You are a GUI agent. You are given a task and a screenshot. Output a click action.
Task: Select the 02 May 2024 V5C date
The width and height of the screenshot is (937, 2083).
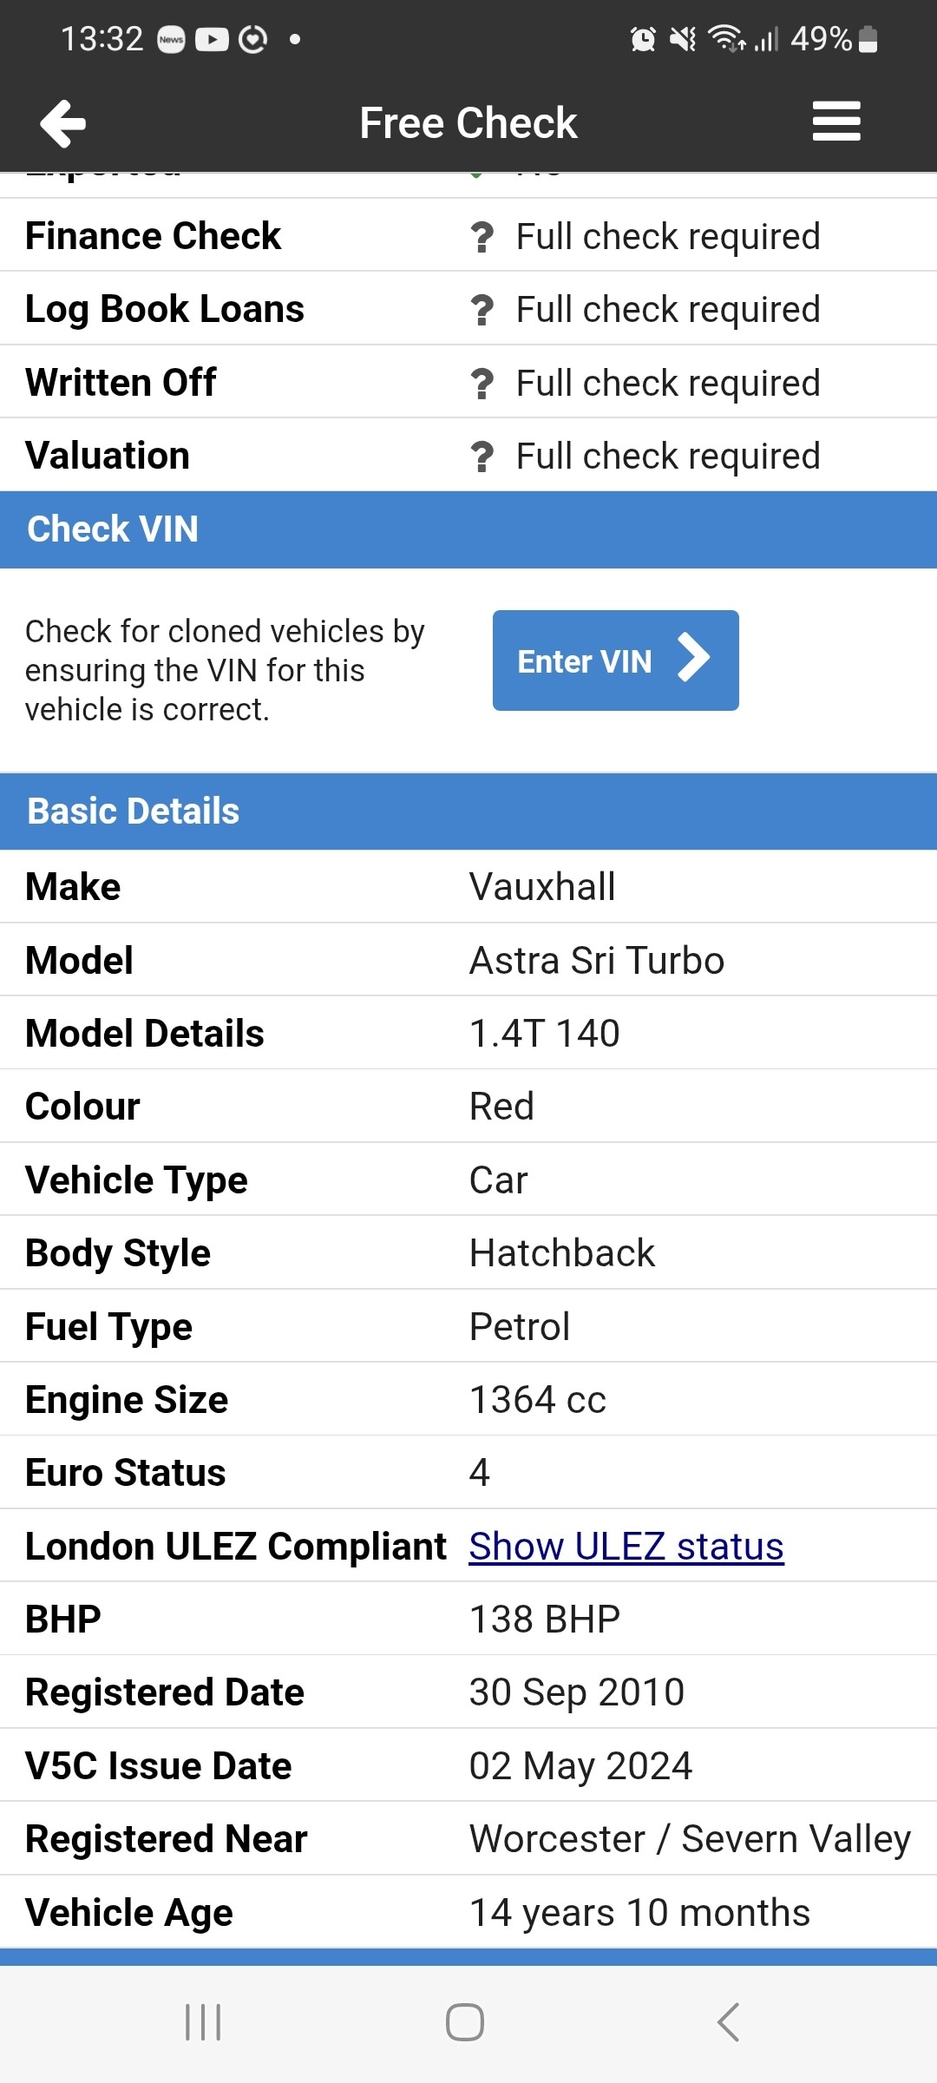(x=581, y=1766)
